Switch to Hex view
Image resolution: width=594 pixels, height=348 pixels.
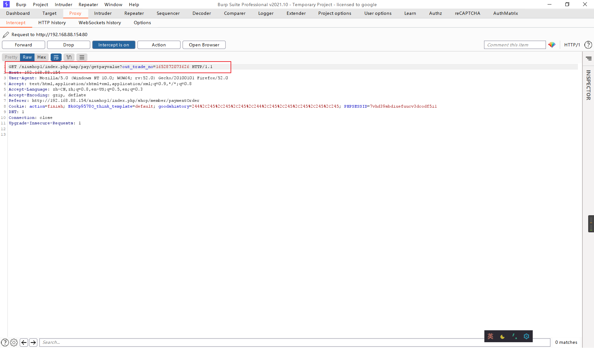tap(42, 57)
